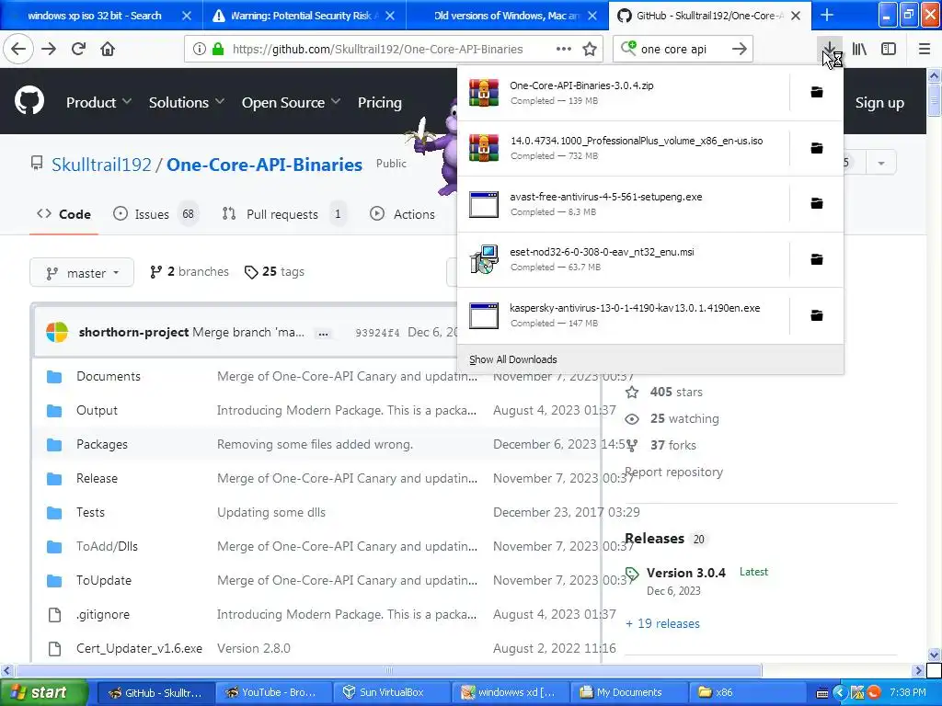Open folder for One-Core-API-Binaries-3.0.4.zip

817,92
